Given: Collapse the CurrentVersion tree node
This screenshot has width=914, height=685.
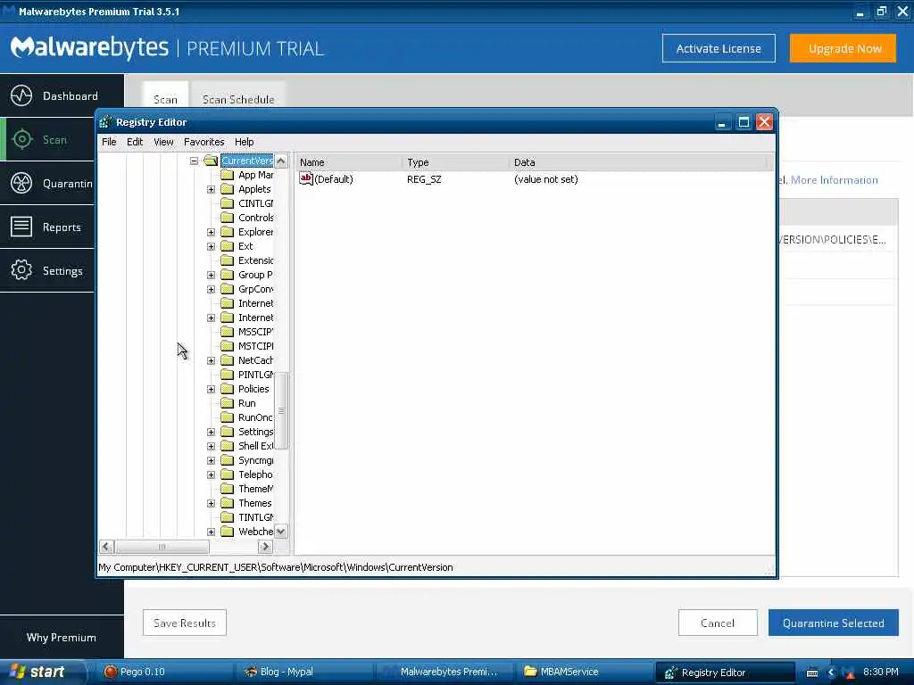Looking at the screenshot, I should pos(194,161).
